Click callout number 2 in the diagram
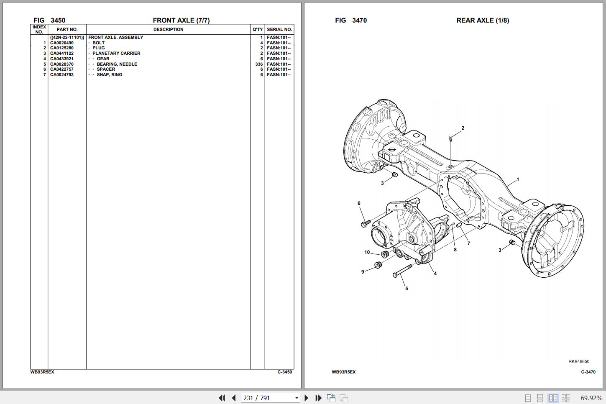 click(463, 128)
